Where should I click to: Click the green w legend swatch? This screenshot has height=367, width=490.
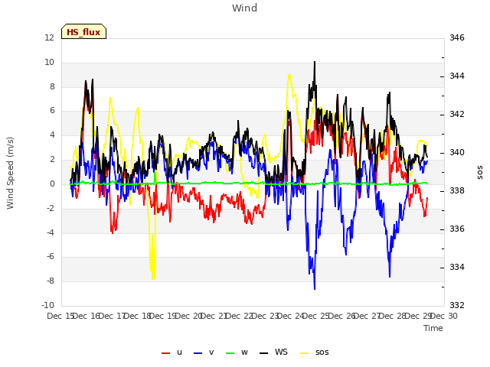click(230, 353)
